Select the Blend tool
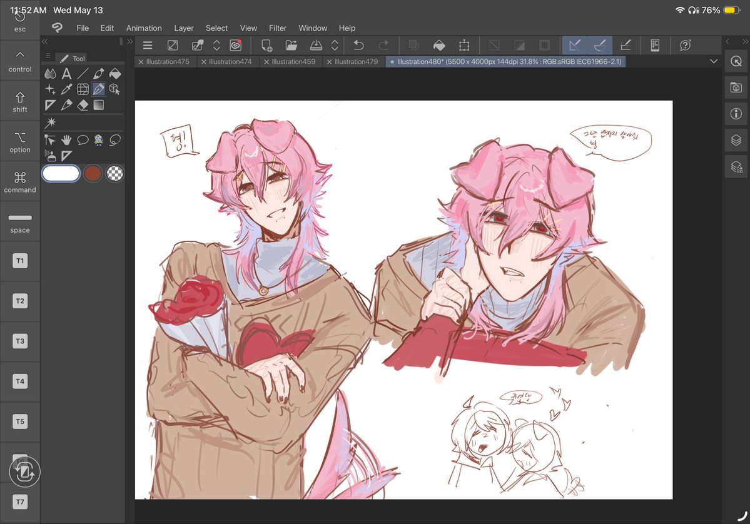The height and width of the screenshot is (524, 750). (x=50, y=74)
